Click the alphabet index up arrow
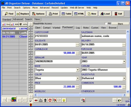Viewport: 131px width, 107px height. click(x=31, y=24)
